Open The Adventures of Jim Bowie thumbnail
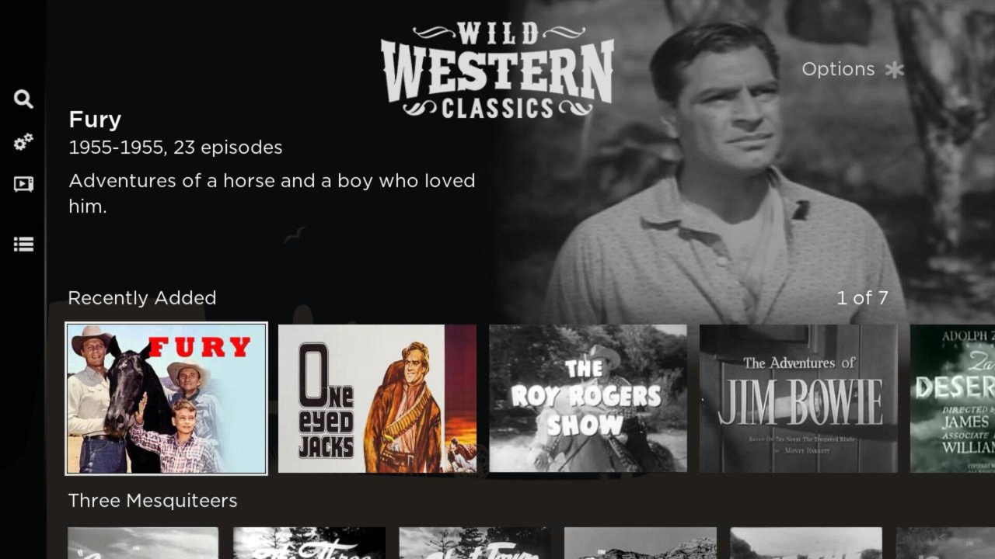The image size is (995, 559). coord(798,398)
